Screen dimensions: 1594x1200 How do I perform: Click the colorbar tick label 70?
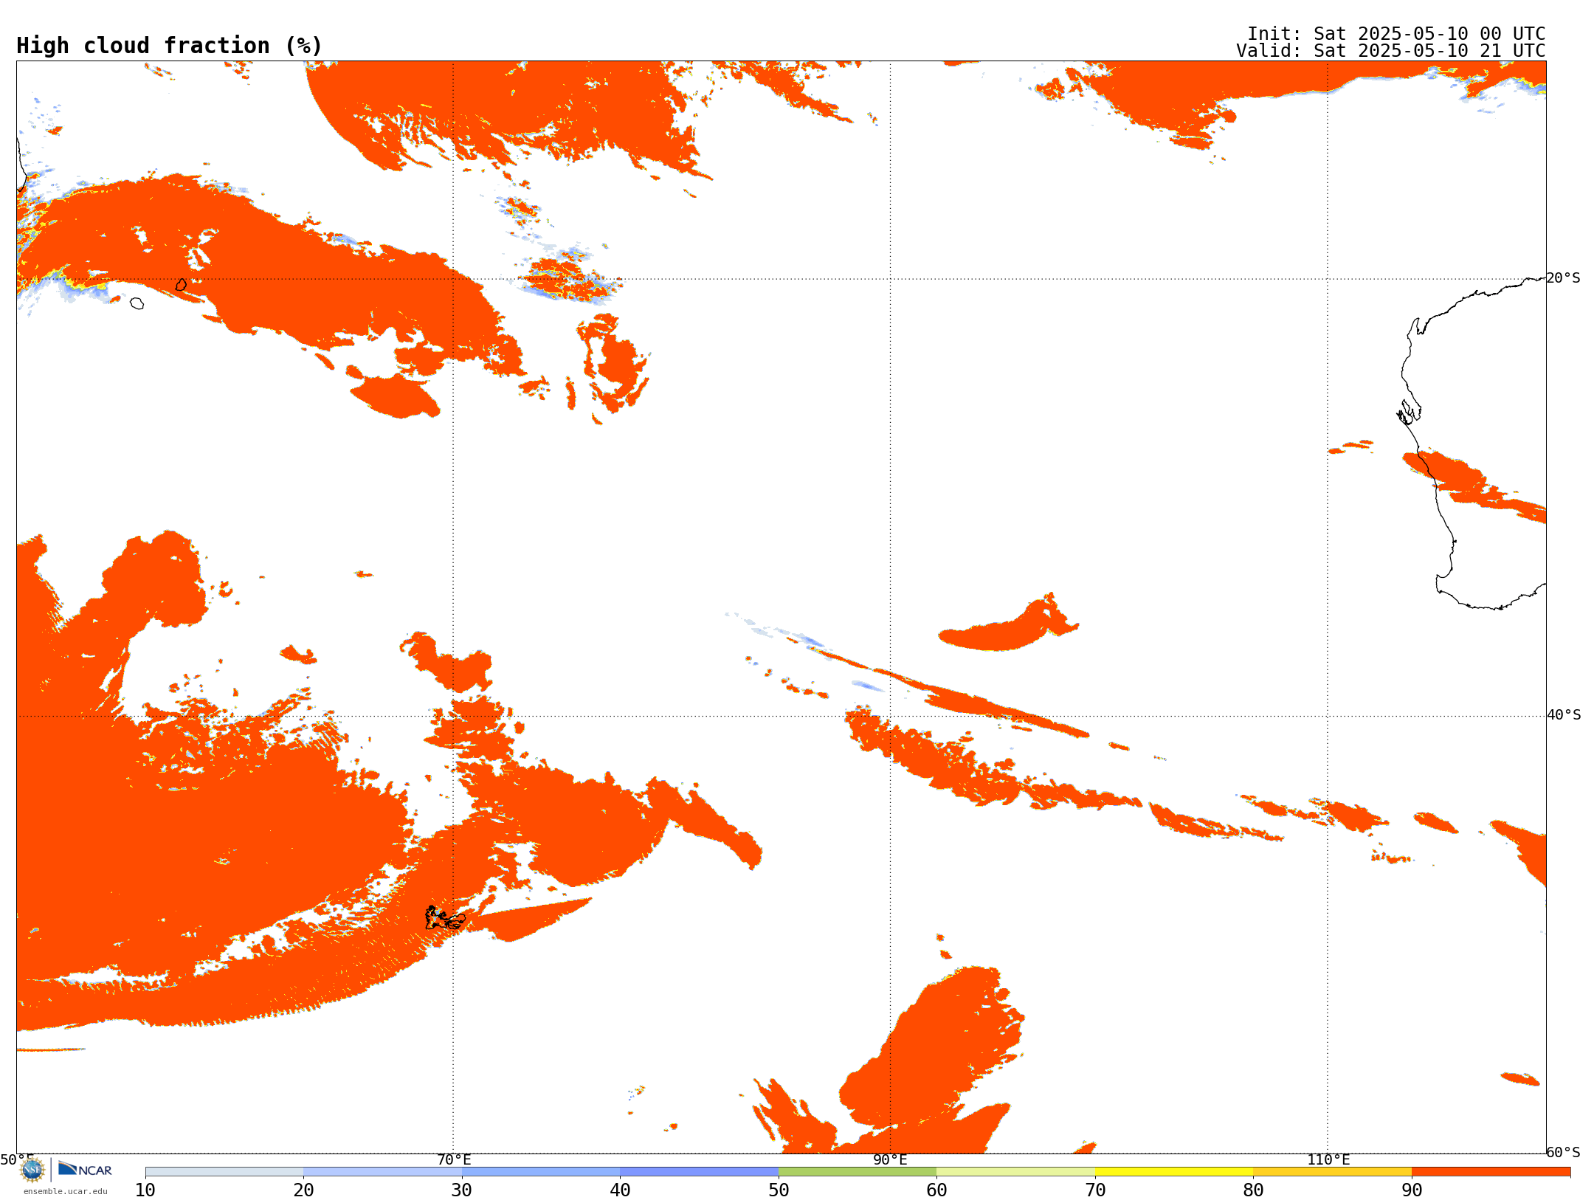(x=1095, y=1190)
